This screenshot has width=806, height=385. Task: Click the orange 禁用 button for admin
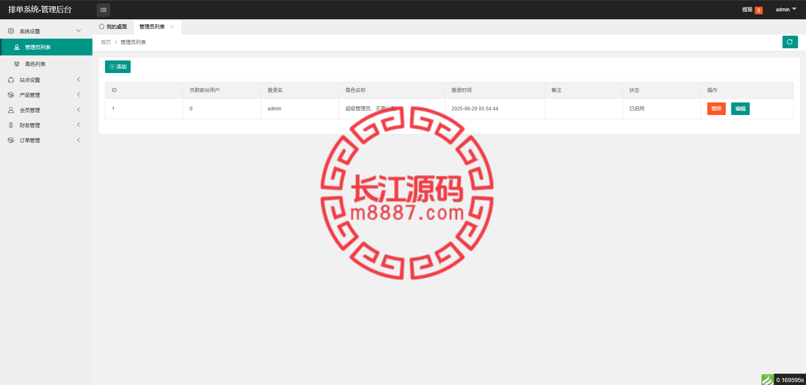click(x=716, y=109)
